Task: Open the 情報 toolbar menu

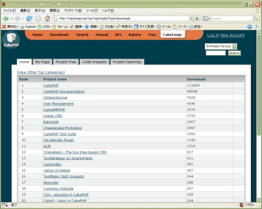Action: (x=92, y=27)
